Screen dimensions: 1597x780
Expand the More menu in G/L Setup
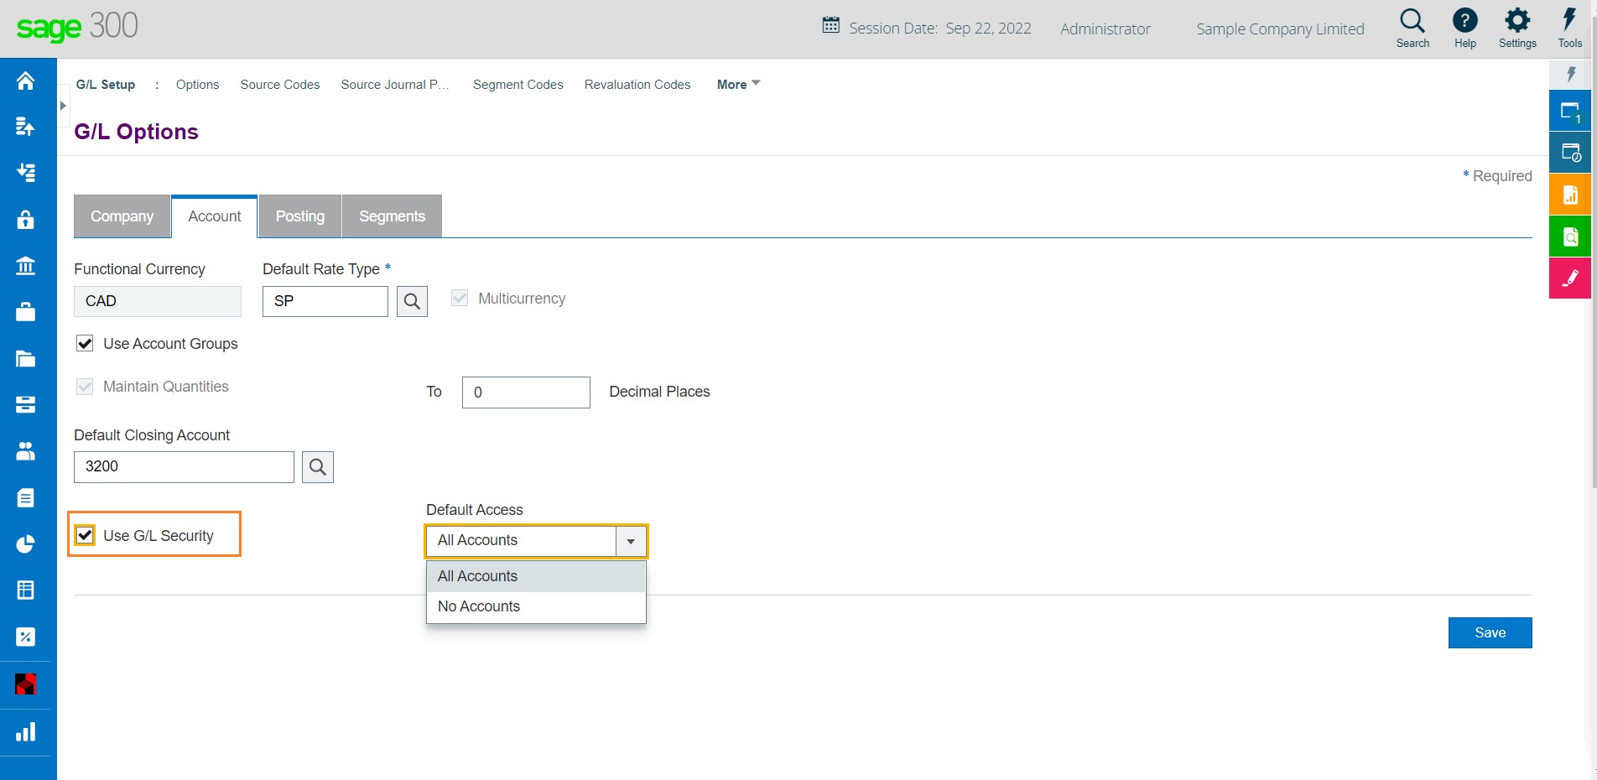click(x=738, y=85)
